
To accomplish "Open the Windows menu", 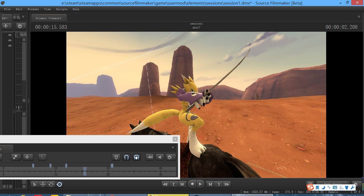I will (x=33, y=9).
